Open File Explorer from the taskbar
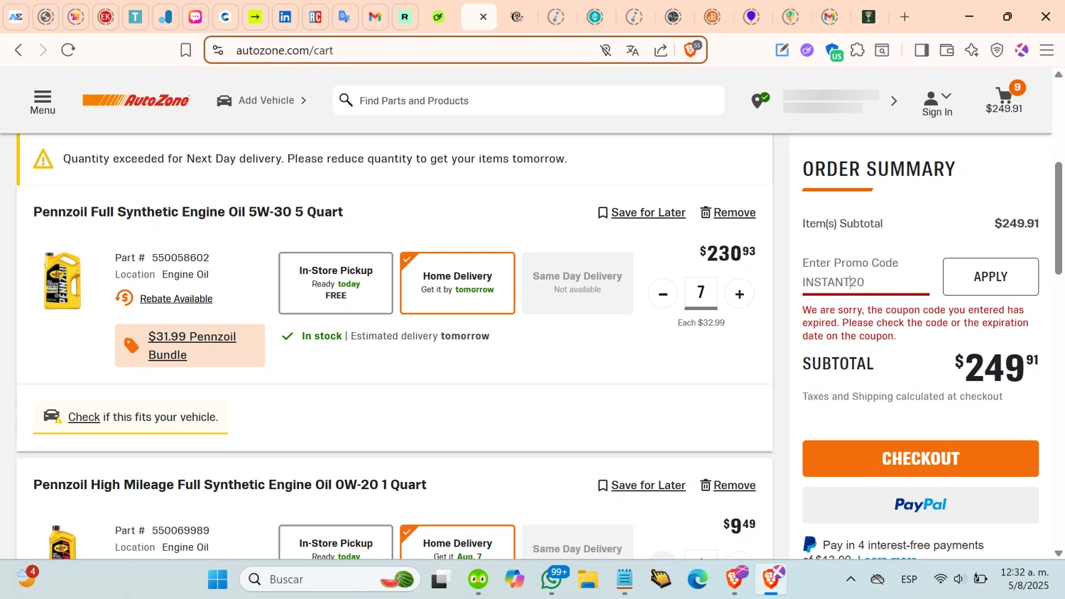The height and width of the screenshot is (599, 1065). point(587,579)
